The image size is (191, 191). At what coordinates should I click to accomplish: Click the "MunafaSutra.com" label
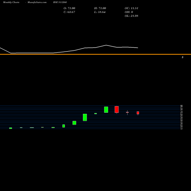(x=37, y=2)
